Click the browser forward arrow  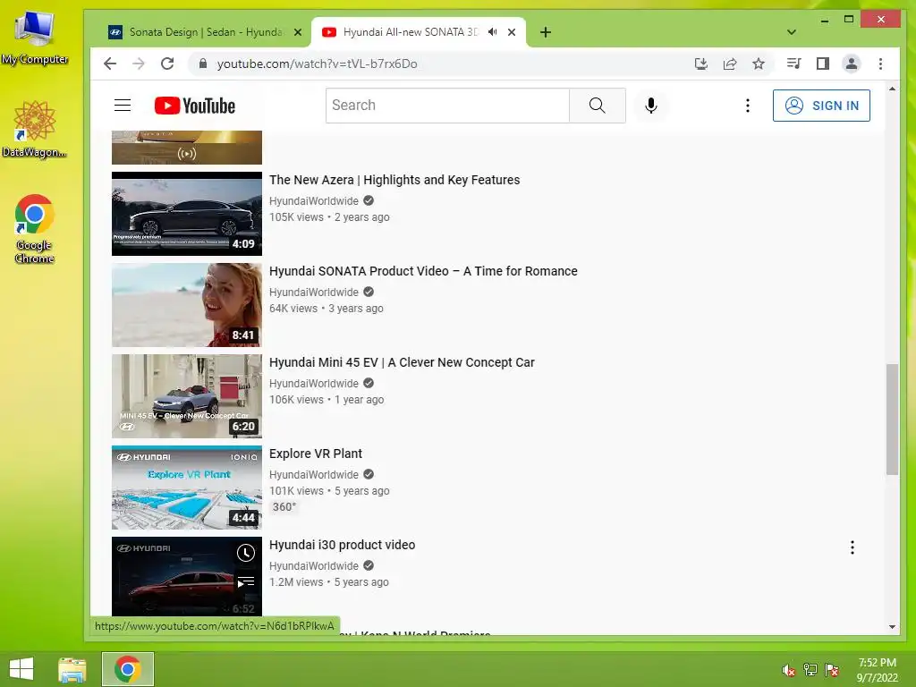pyautogui.click(x=139, y=64)
